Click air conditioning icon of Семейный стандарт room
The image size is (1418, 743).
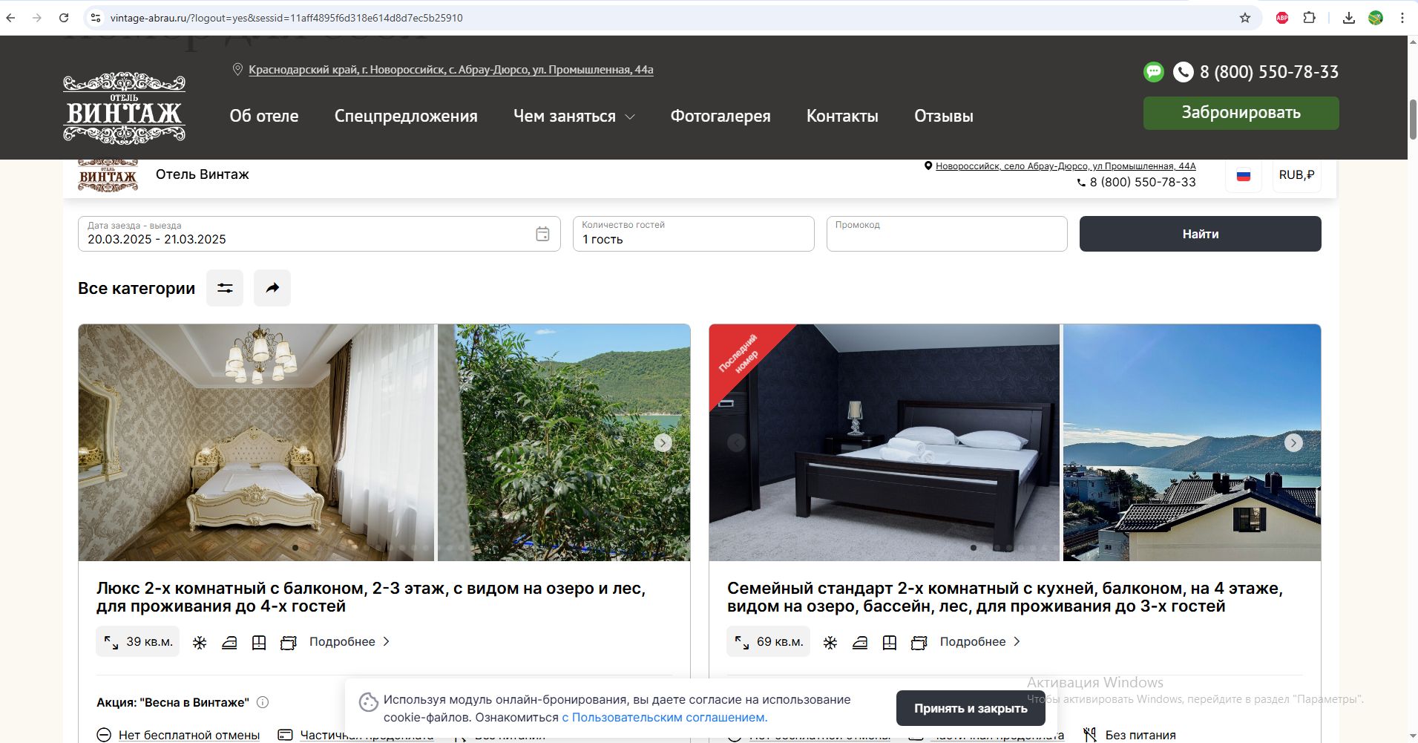pyautogui.click(x=830, y=642)
